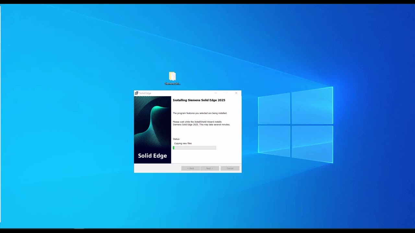The image size is (415, 233).
Task: Click the Next button in installer
Action: tap(209, 168)
